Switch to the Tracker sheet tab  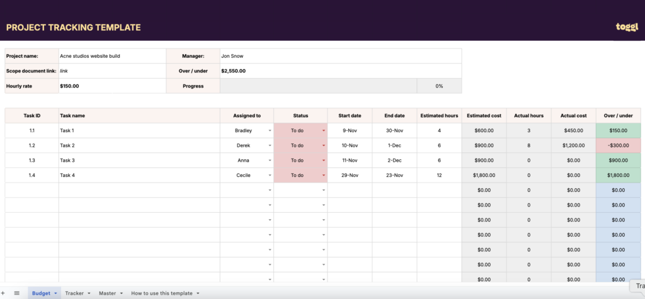click(74, 293)
